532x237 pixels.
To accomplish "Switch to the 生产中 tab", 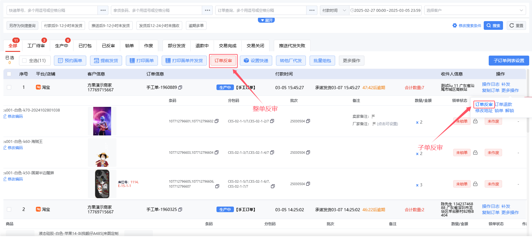I will 61,46.
